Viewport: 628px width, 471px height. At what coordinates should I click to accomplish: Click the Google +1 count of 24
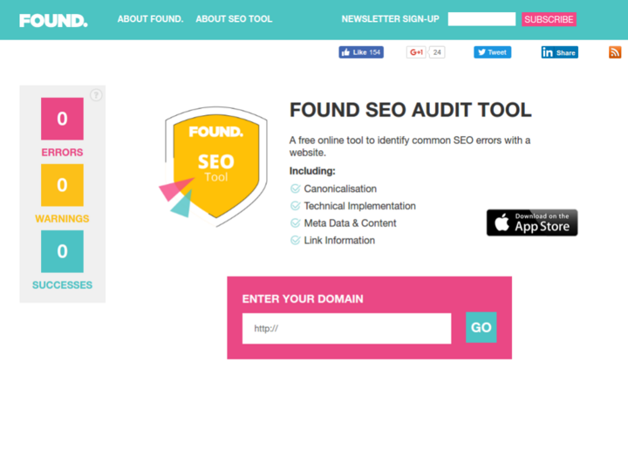[437, 52]
